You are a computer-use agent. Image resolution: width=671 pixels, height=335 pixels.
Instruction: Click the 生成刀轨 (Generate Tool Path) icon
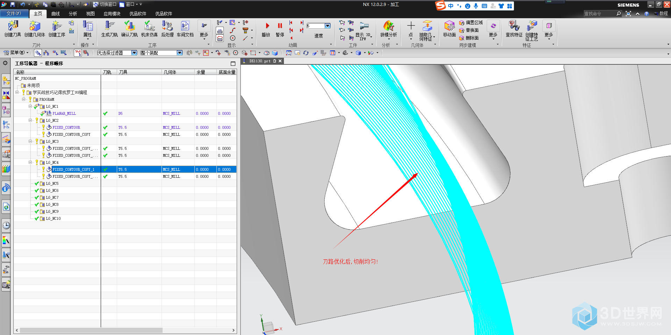coord(109,28)
